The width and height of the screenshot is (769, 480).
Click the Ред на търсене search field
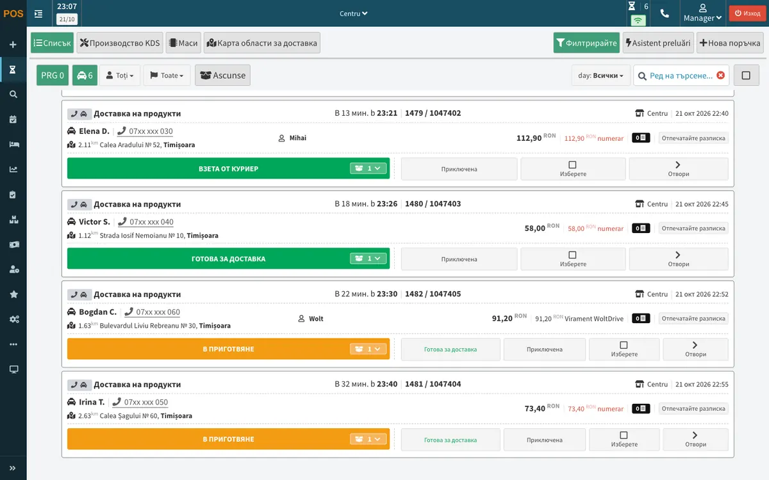[681, 76]
